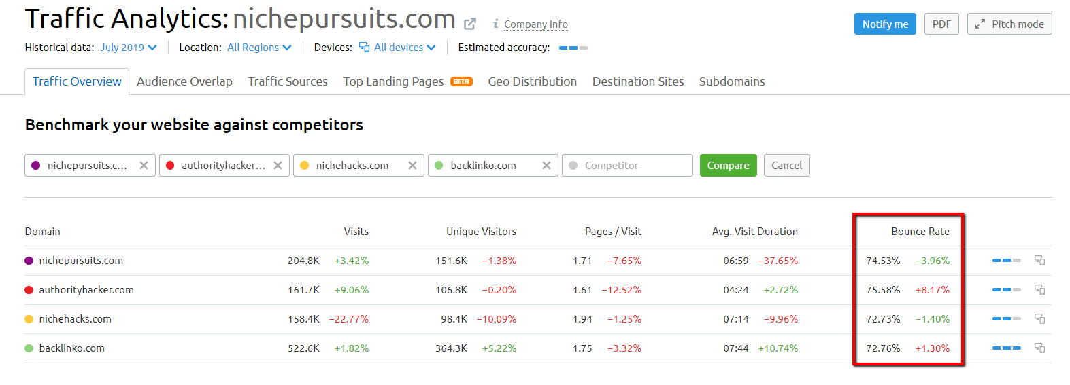Open Location All Regions dropdown
The width and height of the screenshot is (1070, 385).
259,48
